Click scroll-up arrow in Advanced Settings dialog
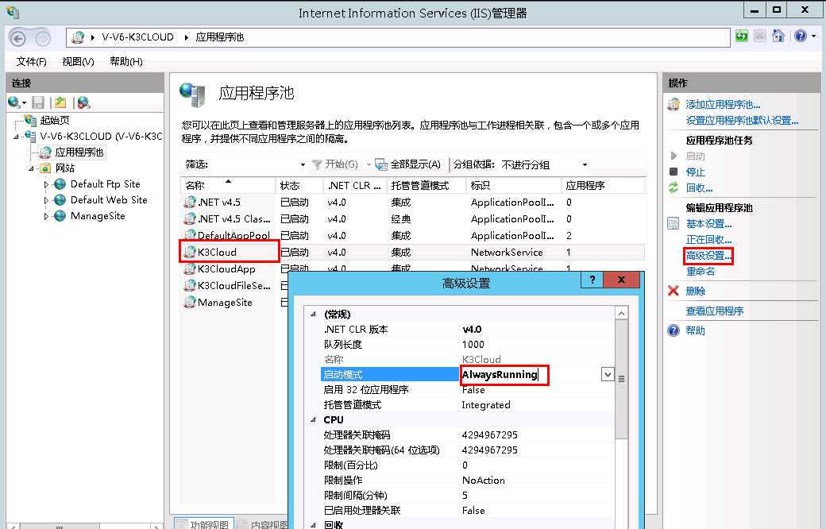 [x=621, y=314]
